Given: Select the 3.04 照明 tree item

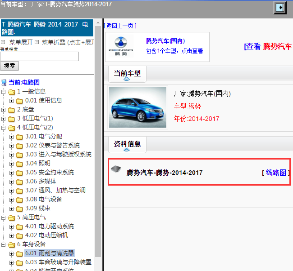Looking at the screenshot, I should [x=38, y=163].
